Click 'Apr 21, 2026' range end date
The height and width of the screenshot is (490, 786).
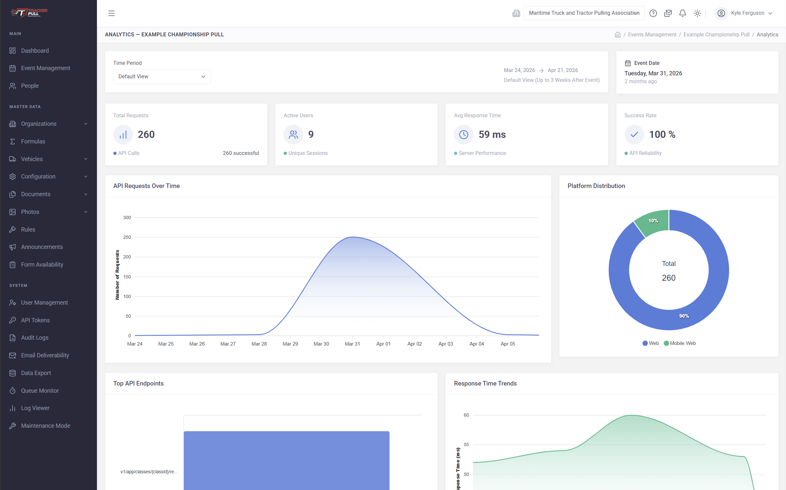(563, 70)
